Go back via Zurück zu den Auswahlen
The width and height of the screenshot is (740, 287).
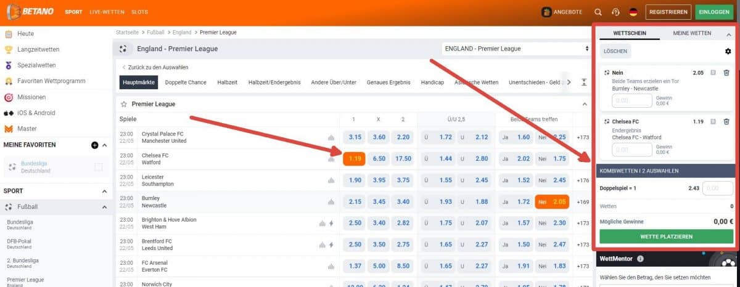click(x=155, y=67)
